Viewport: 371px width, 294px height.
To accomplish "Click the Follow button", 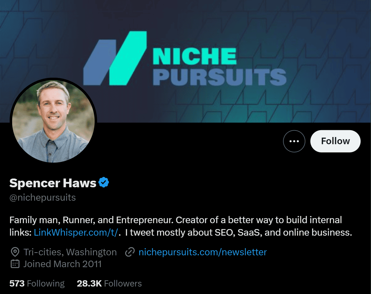I will pyautogui.click(x=335, y=141).
